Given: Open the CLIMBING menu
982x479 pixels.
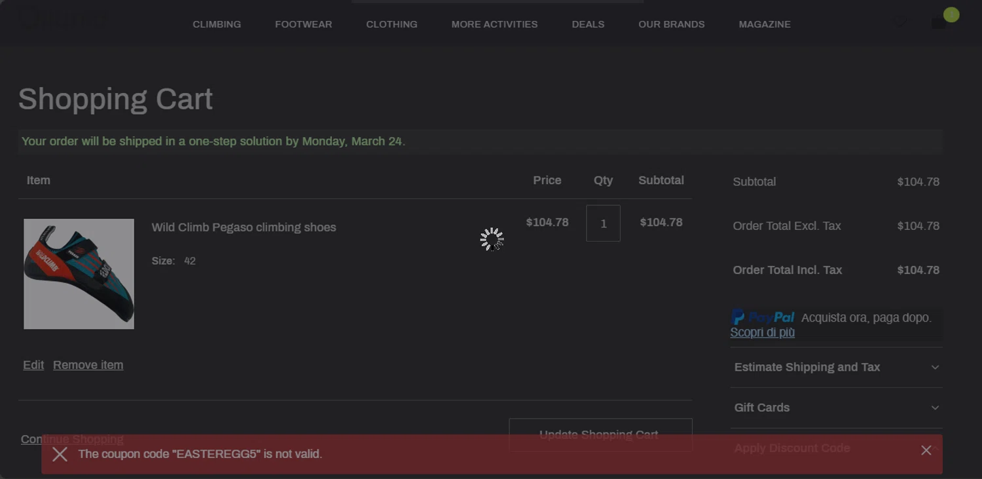Looking at the screenshot, I should click(217, 24).
